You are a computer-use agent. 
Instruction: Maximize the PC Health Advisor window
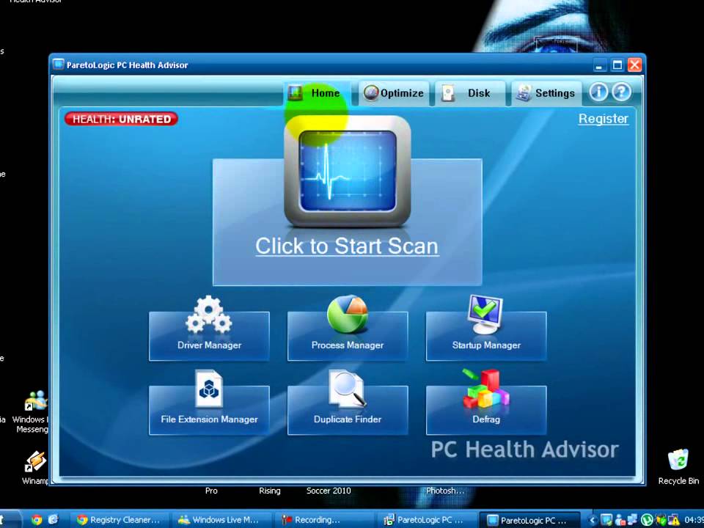point(617,65)
